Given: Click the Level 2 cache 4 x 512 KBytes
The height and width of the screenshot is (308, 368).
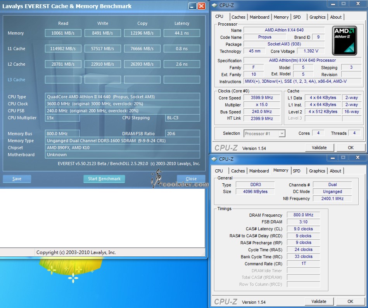Looking at the screenshot, I should tap(323, 112).
